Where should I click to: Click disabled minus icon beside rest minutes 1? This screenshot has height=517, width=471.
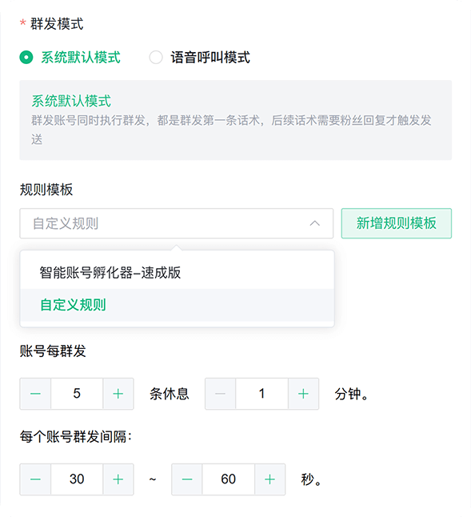(x=221, y=394)
